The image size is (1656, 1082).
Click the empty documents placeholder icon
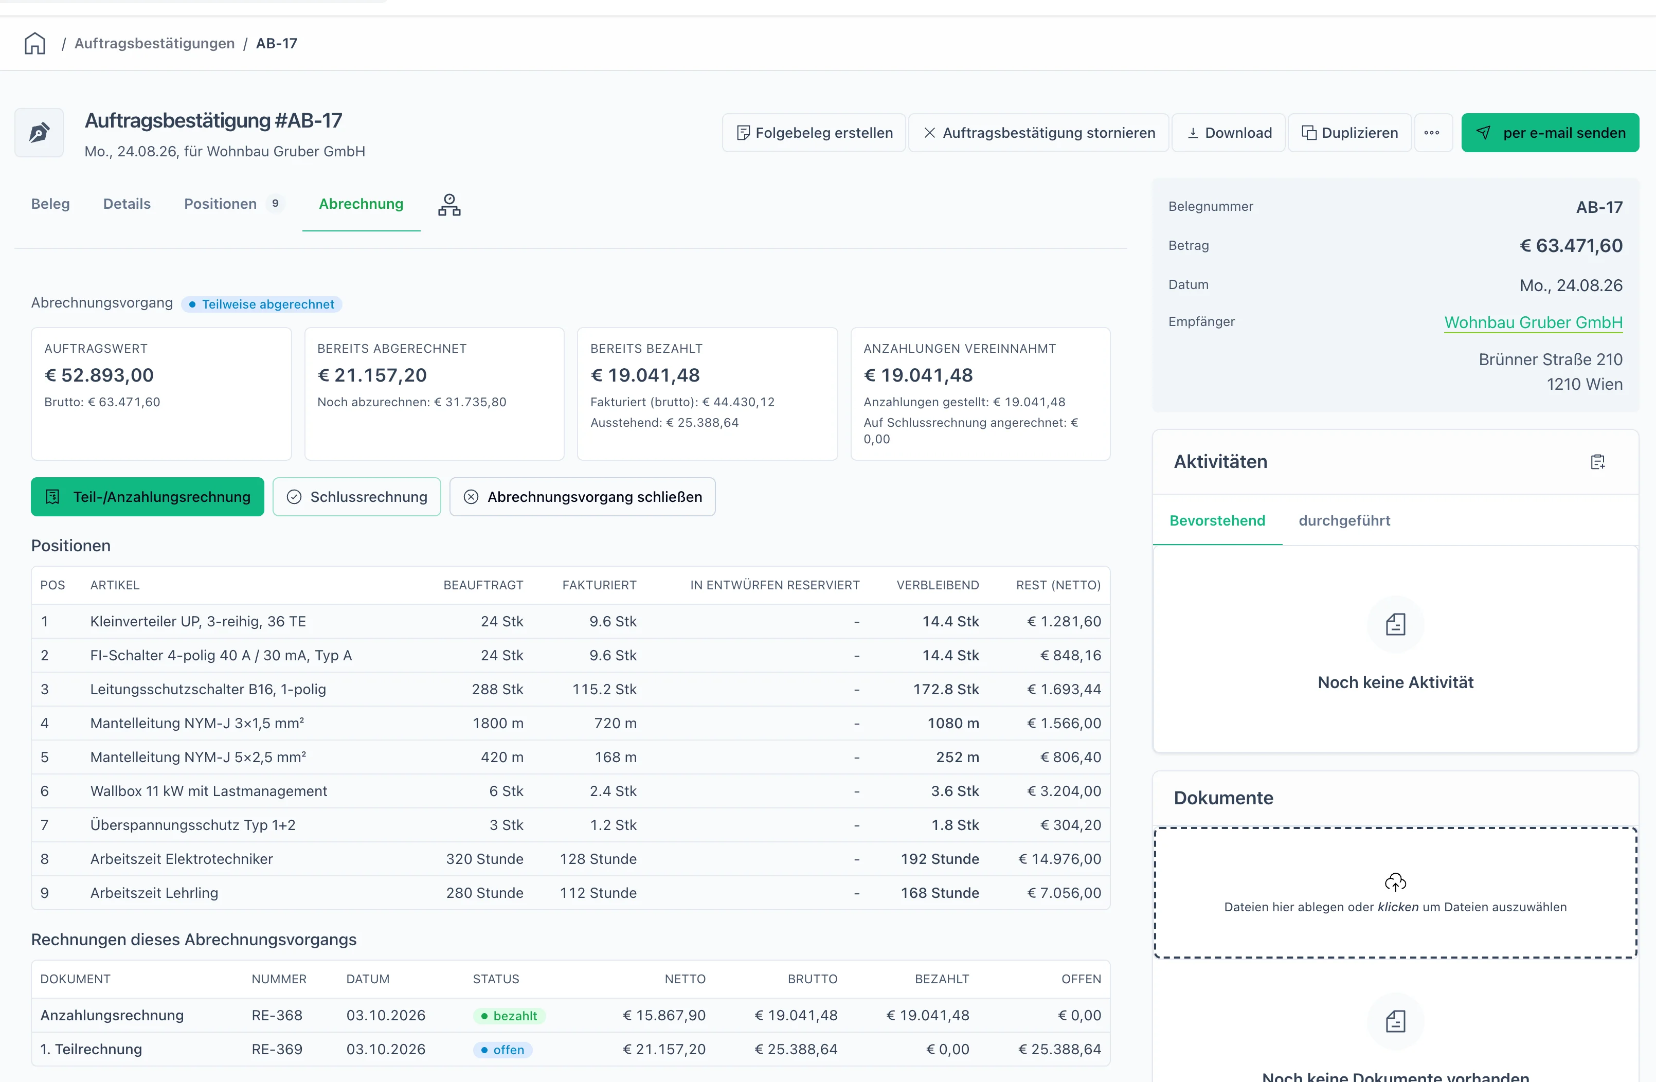coord(1395,1021)
